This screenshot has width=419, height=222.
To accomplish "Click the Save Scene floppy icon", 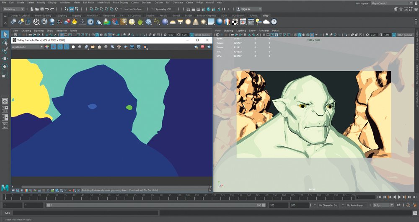I will (42, 9).
